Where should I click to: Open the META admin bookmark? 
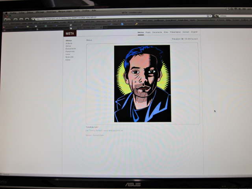coord(79,22)
